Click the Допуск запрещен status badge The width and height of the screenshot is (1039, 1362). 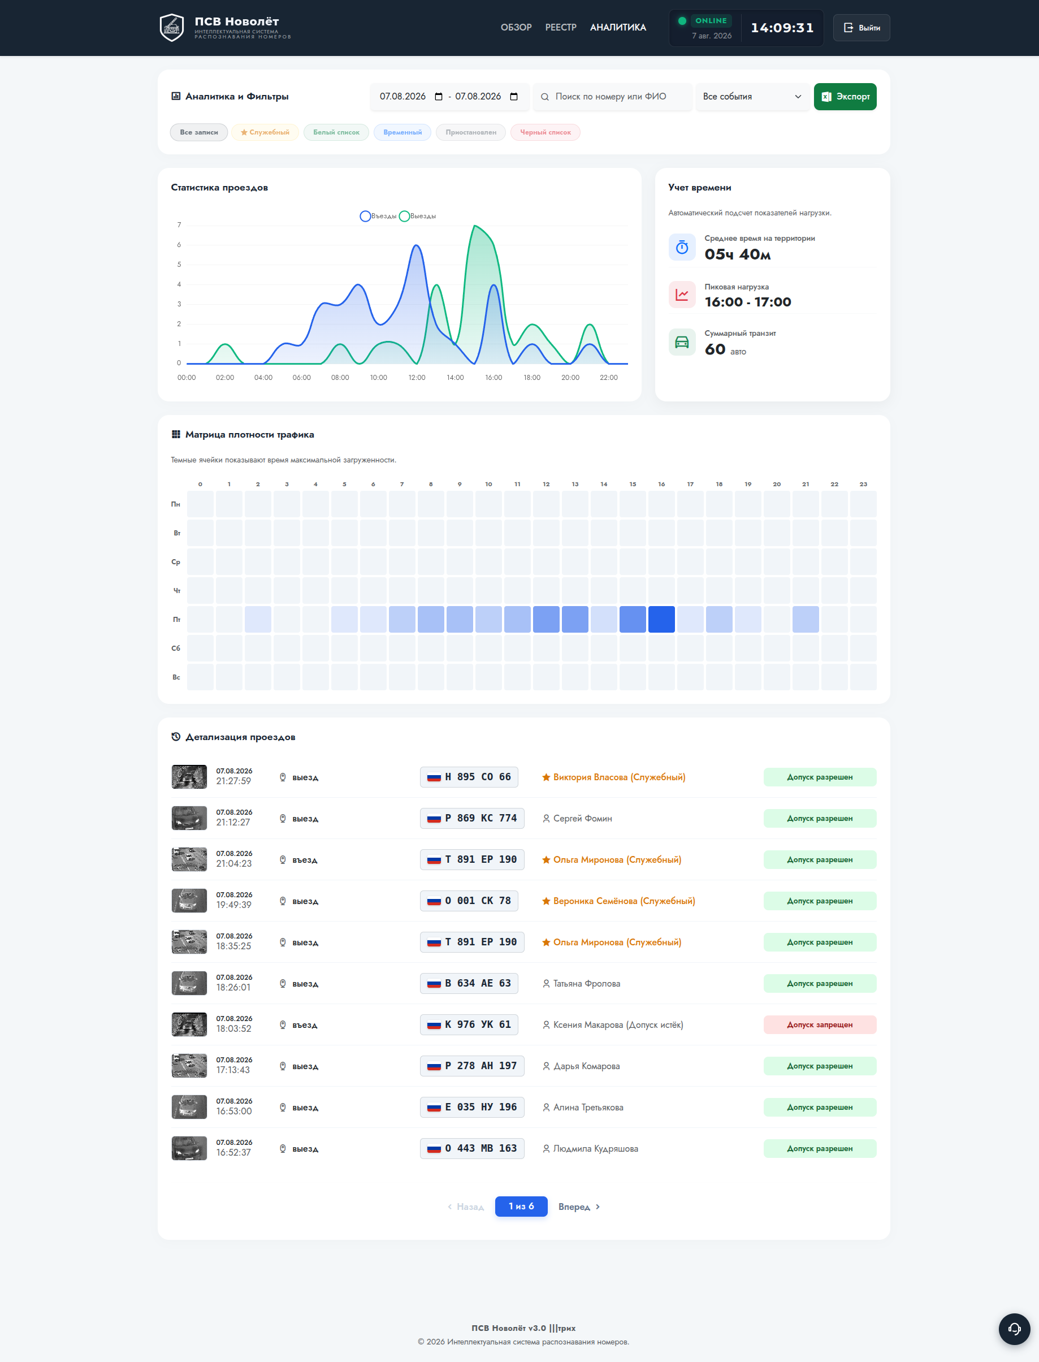click(x=820, y=1025)
